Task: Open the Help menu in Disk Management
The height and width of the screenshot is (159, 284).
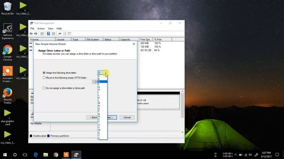Action: 59,28
